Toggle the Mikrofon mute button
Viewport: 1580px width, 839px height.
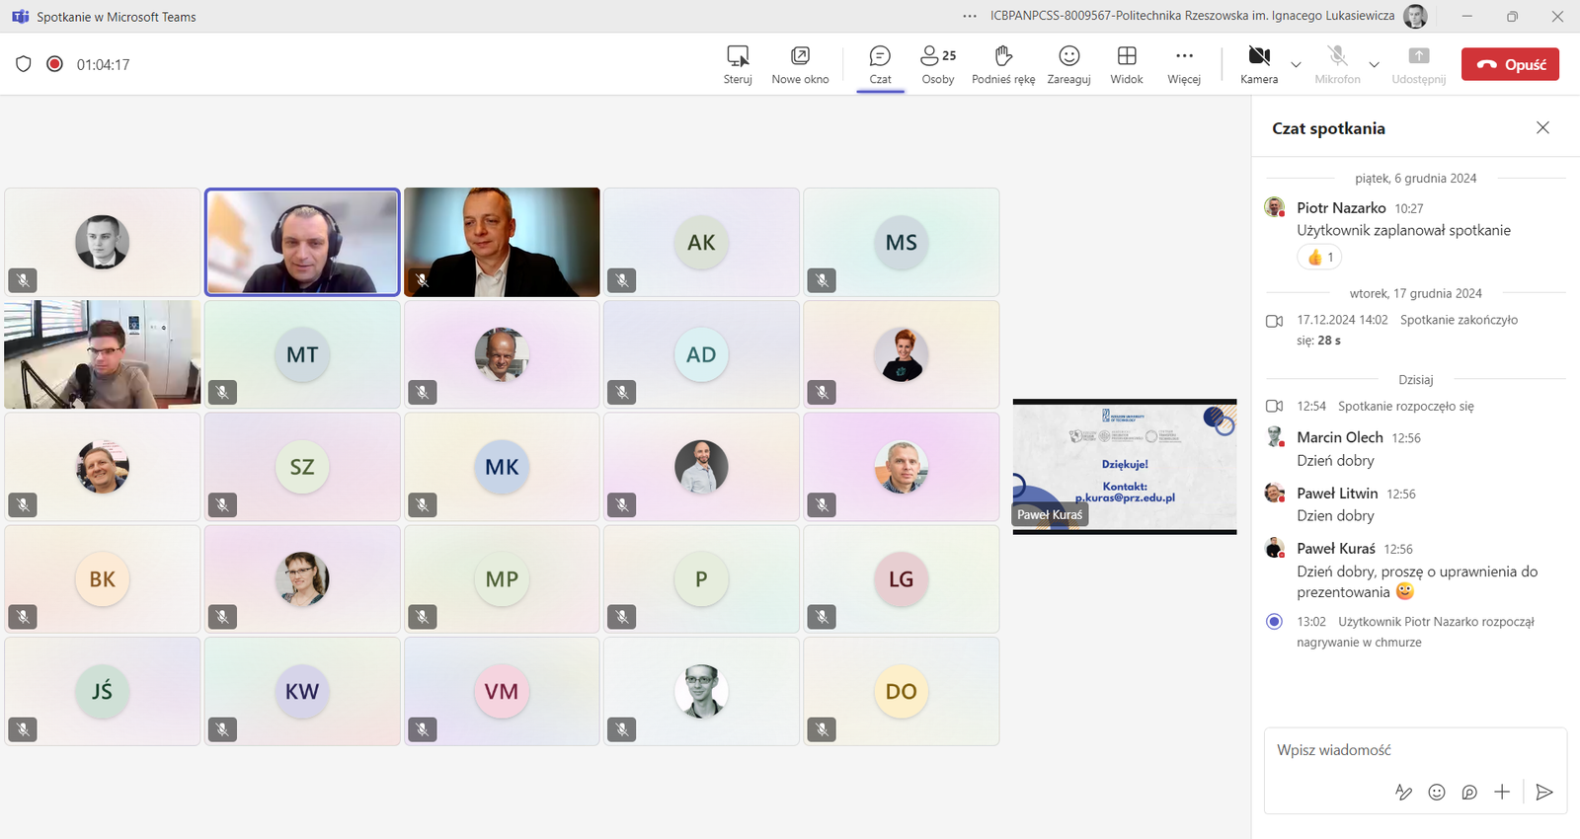point(1337,64)
